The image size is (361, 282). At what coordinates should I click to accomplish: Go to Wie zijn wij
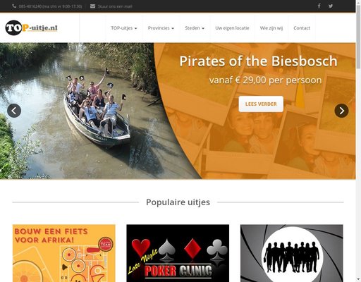[271, 28]
